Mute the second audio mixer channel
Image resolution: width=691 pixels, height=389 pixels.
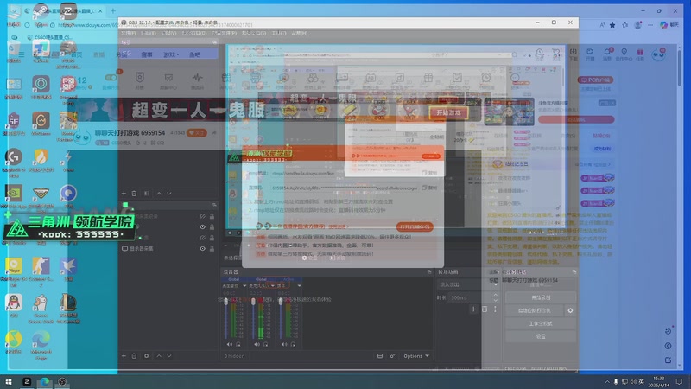tap(257, 344)
